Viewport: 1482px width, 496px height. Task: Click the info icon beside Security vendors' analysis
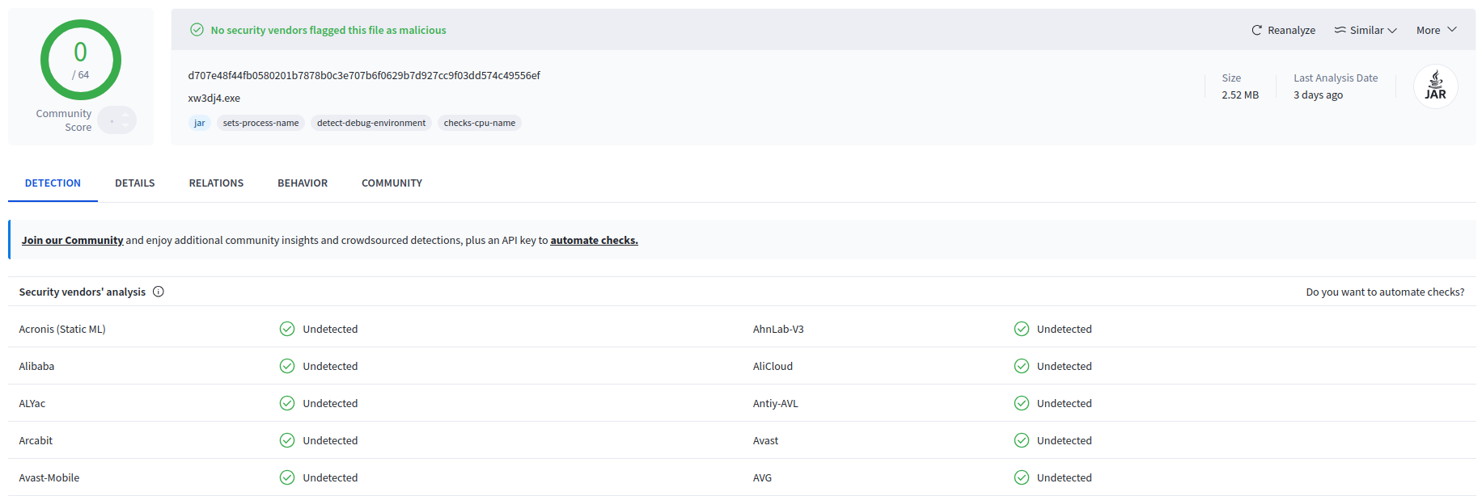pyautogui.click(x=159, y=292)
